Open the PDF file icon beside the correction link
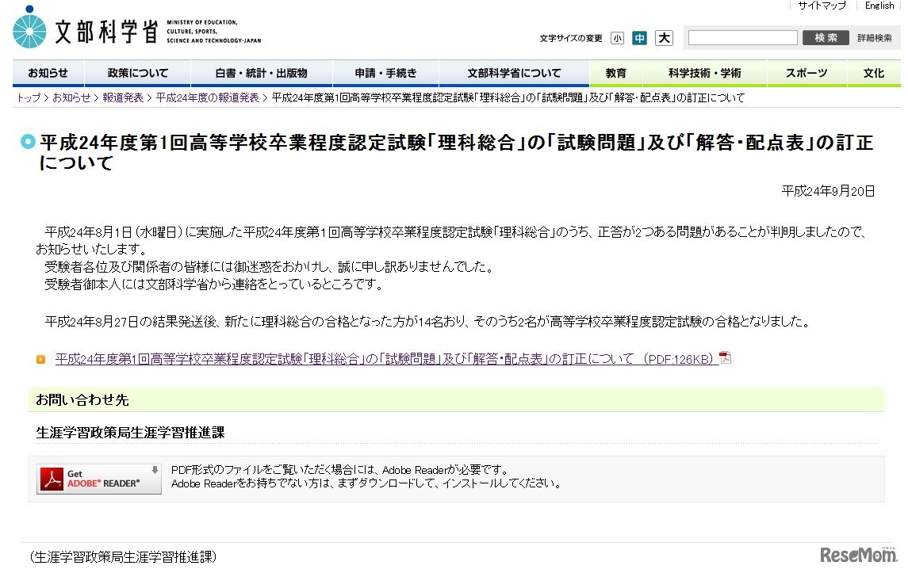This screenshot has height=573, width=908. 724,357
